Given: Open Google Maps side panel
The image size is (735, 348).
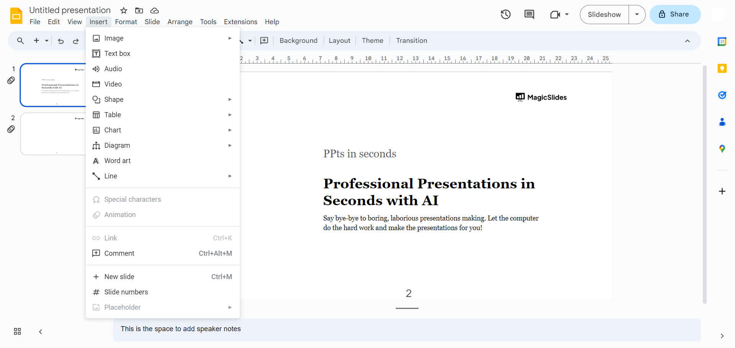Looking at the screenshot, I should (x=722, y=149).
